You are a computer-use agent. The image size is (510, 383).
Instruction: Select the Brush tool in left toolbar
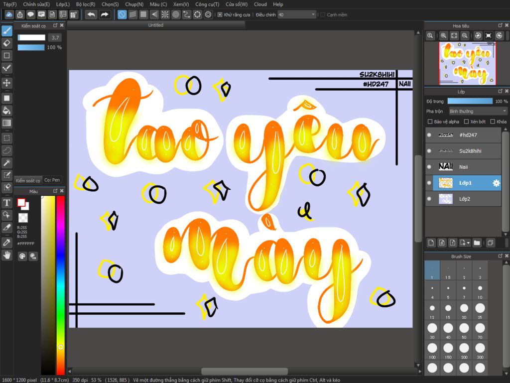7,31
